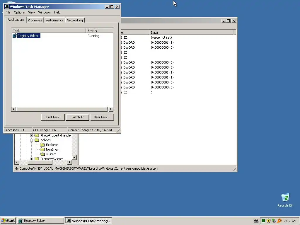The image size is (300, 225).
Task: Select the policies registry key
Action: (x=45, y=140)
